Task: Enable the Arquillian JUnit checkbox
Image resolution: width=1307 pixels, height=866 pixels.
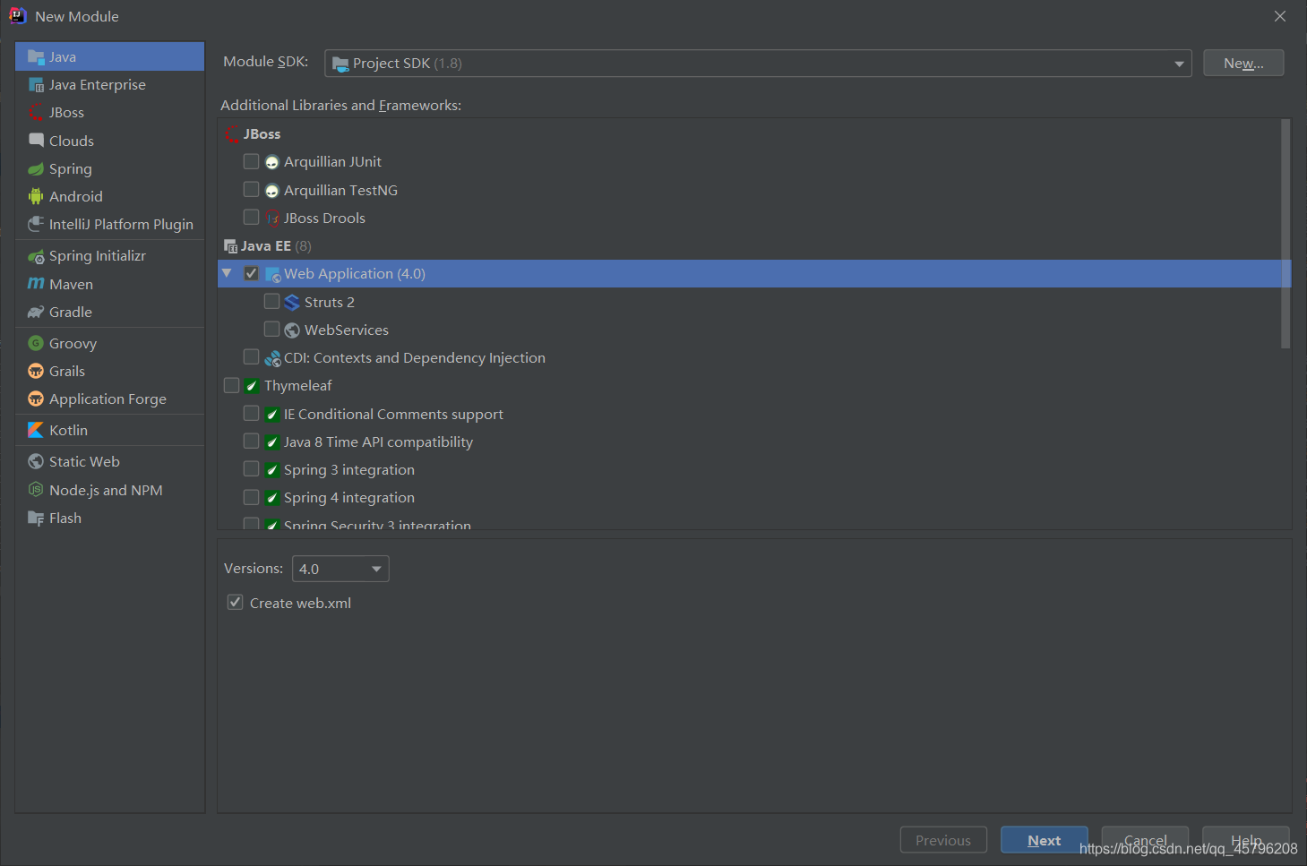Action: click(252, 161)
